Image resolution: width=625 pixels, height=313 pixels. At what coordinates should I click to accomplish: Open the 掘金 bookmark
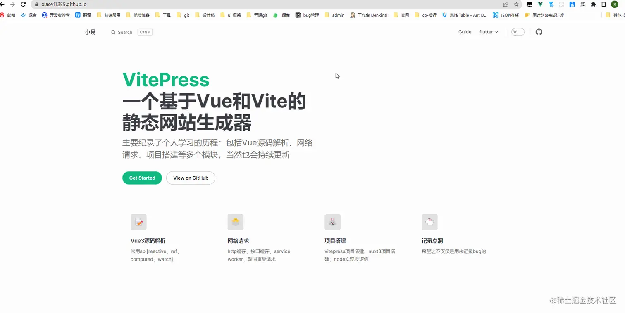coord(29,15)
